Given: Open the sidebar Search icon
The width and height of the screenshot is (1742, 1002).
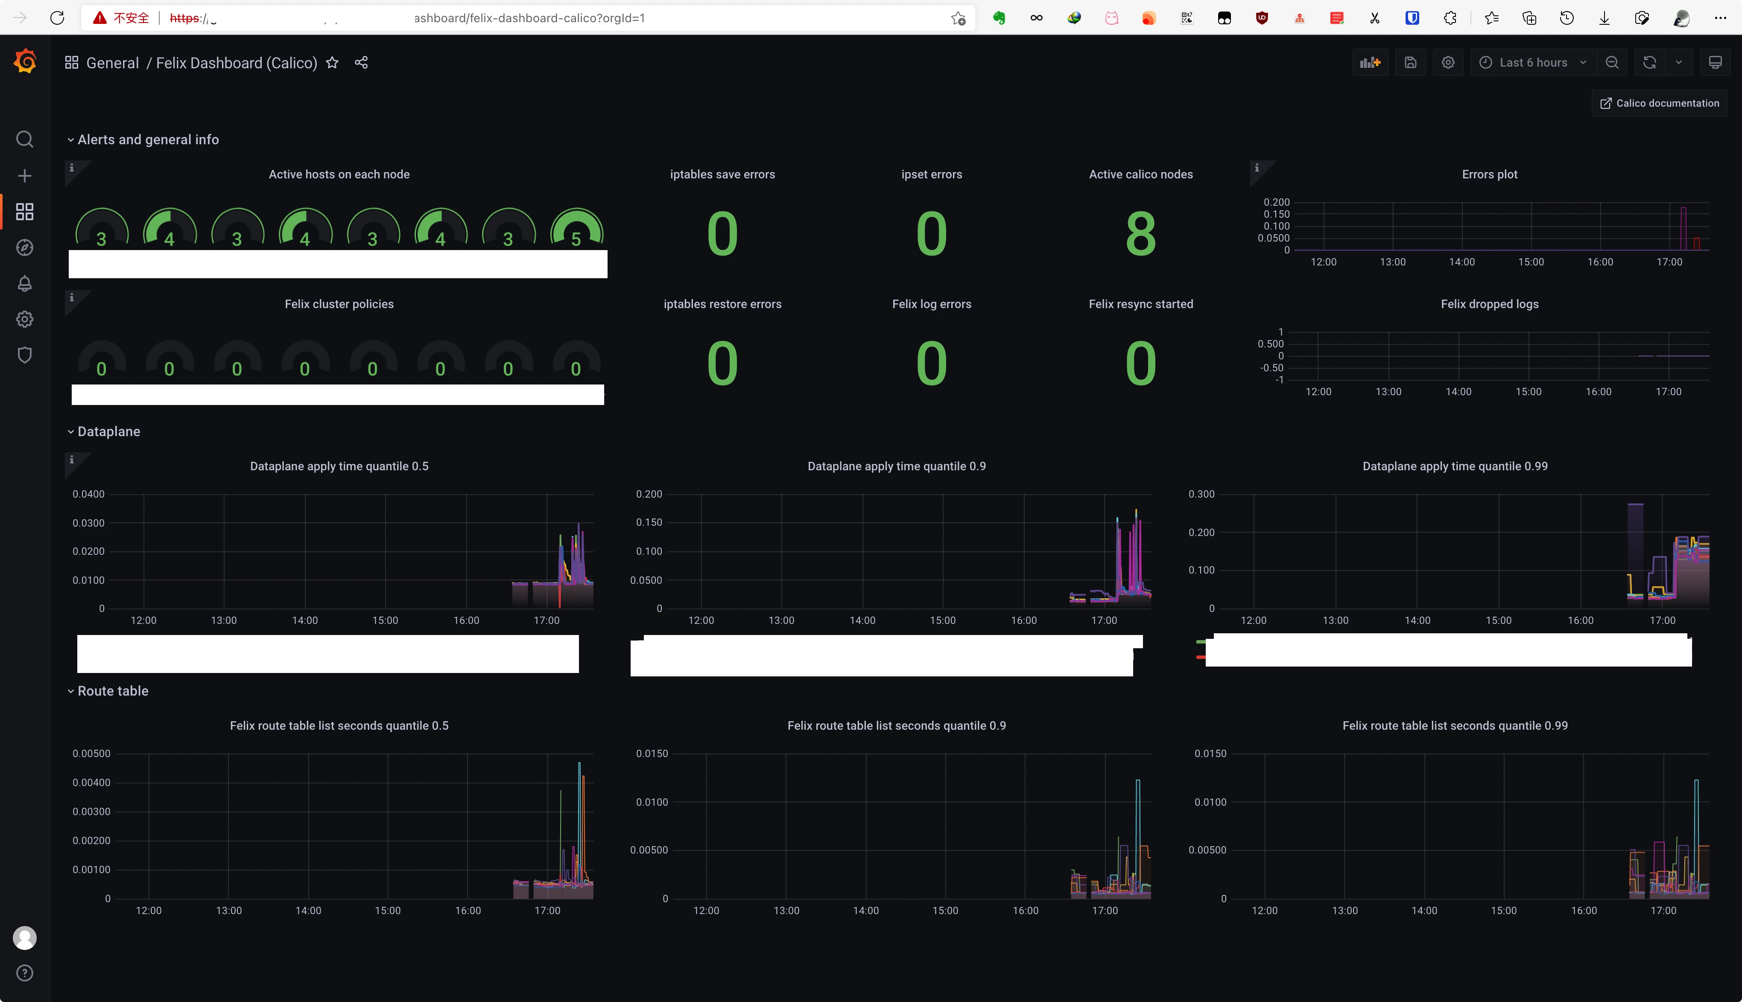Looking at the screenshot, I should tap(25, 140).
